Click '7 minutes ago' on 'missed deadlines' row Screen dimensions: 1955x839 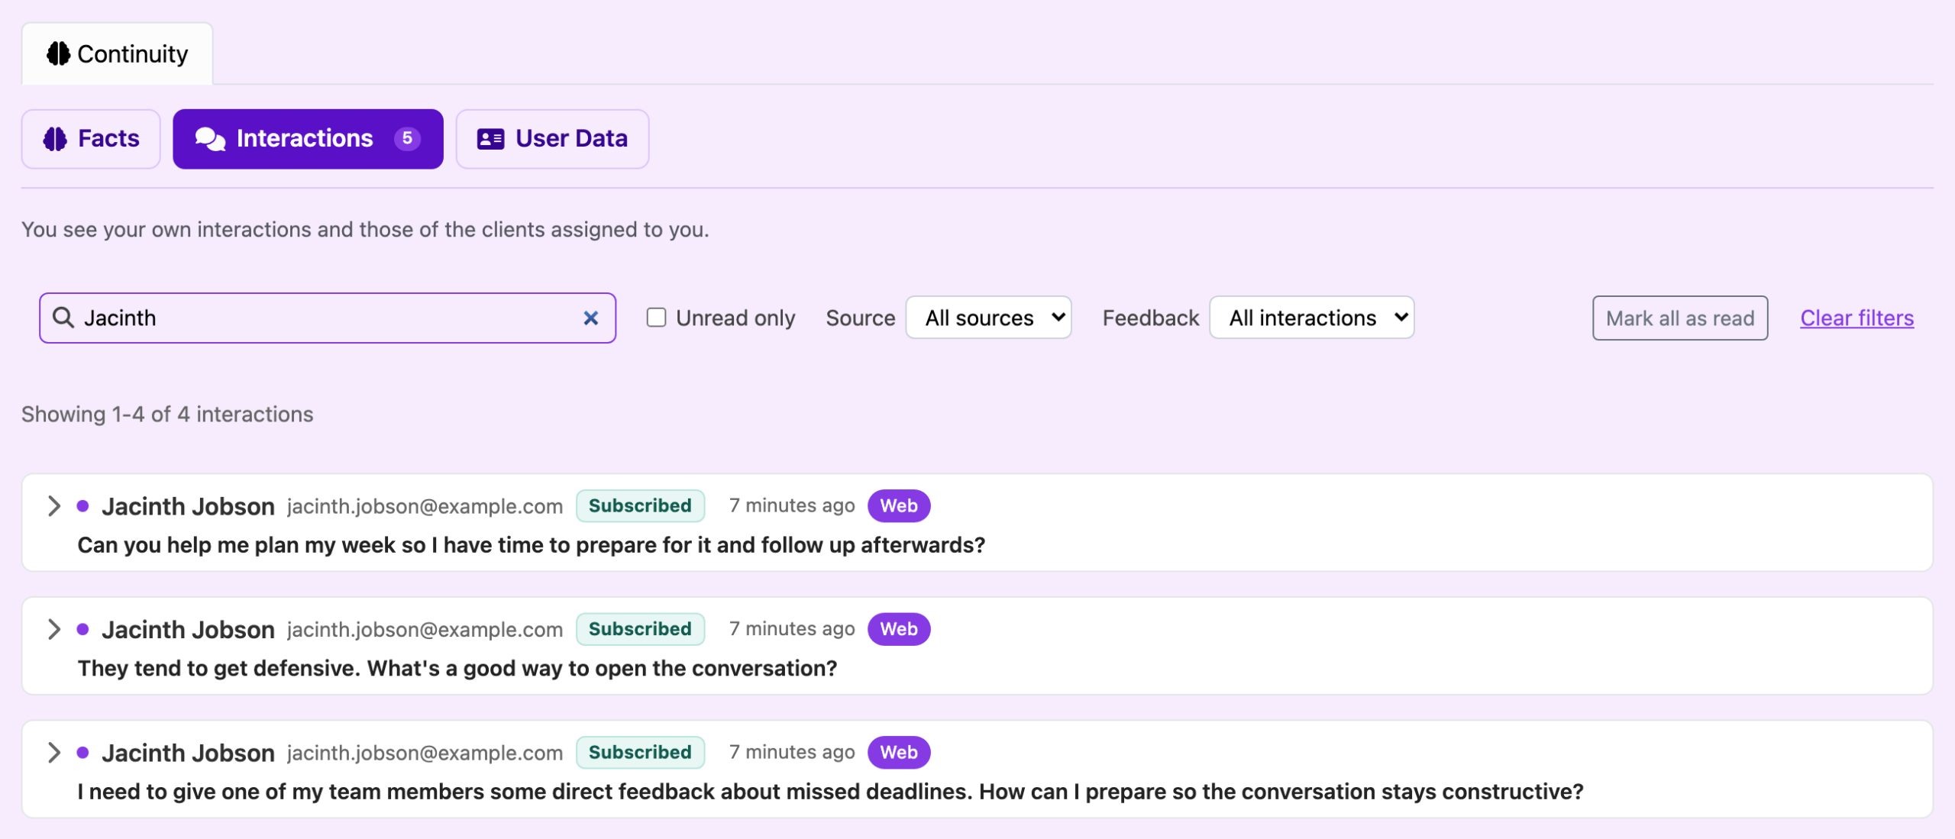(x=792, y=752)
